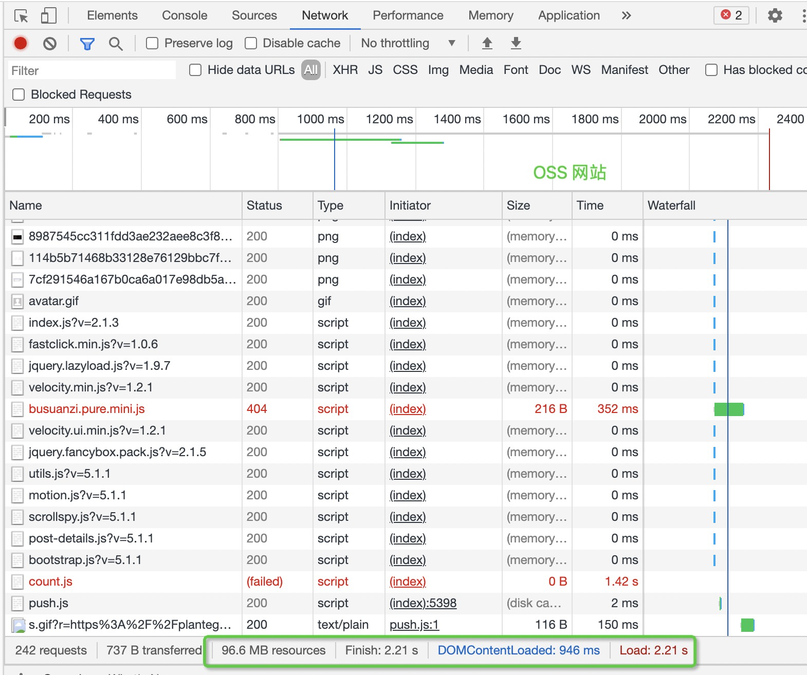Check the Blocked Requests checkbox
Image resolution: width=807 pixels, height=675 pixels.
click(x=19, y=95)
